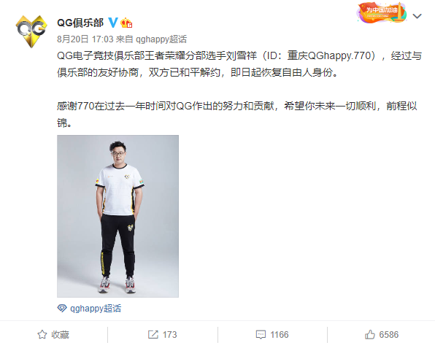Open the 为中国加油 banner badge
435x348 pixels.
tap(382, 12)
